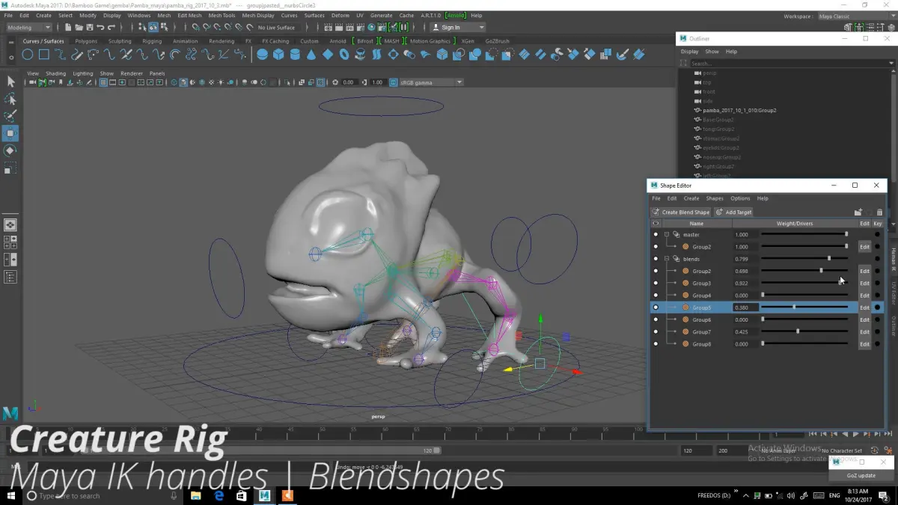Activate the Select tool arrow in the toolbox
Screen dimensions: 898x505
10,81
